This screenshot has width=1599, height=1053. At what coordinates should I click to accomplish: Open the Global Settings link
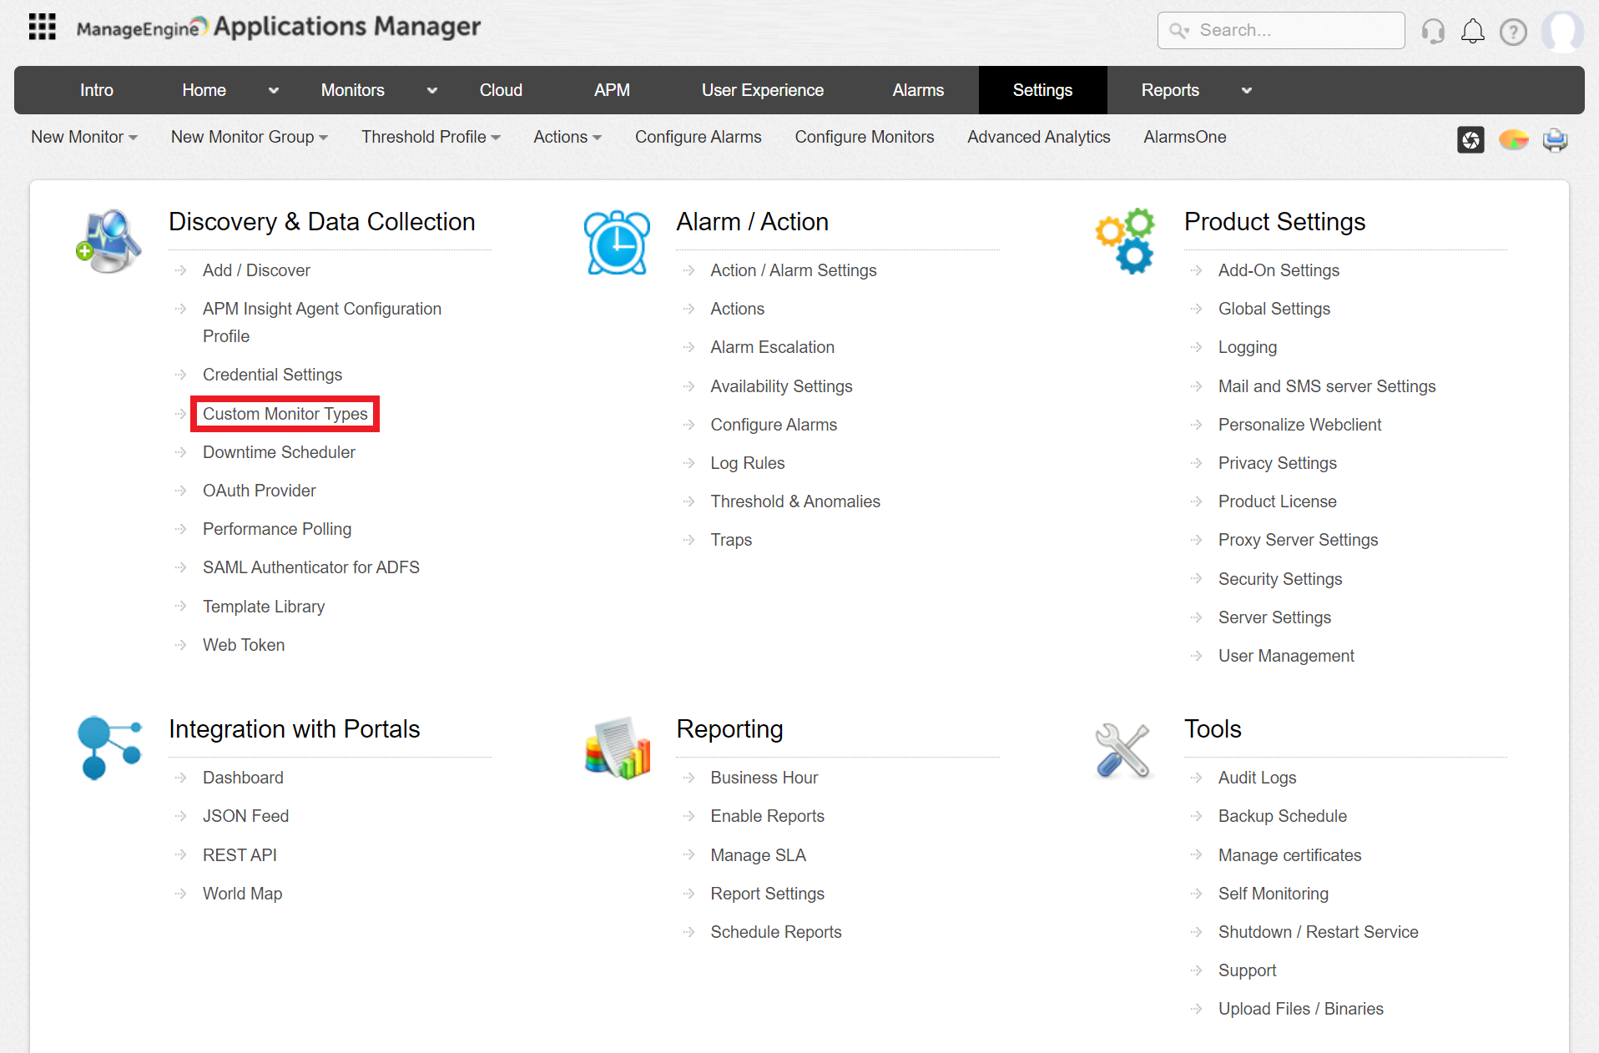coord(1274,309)
